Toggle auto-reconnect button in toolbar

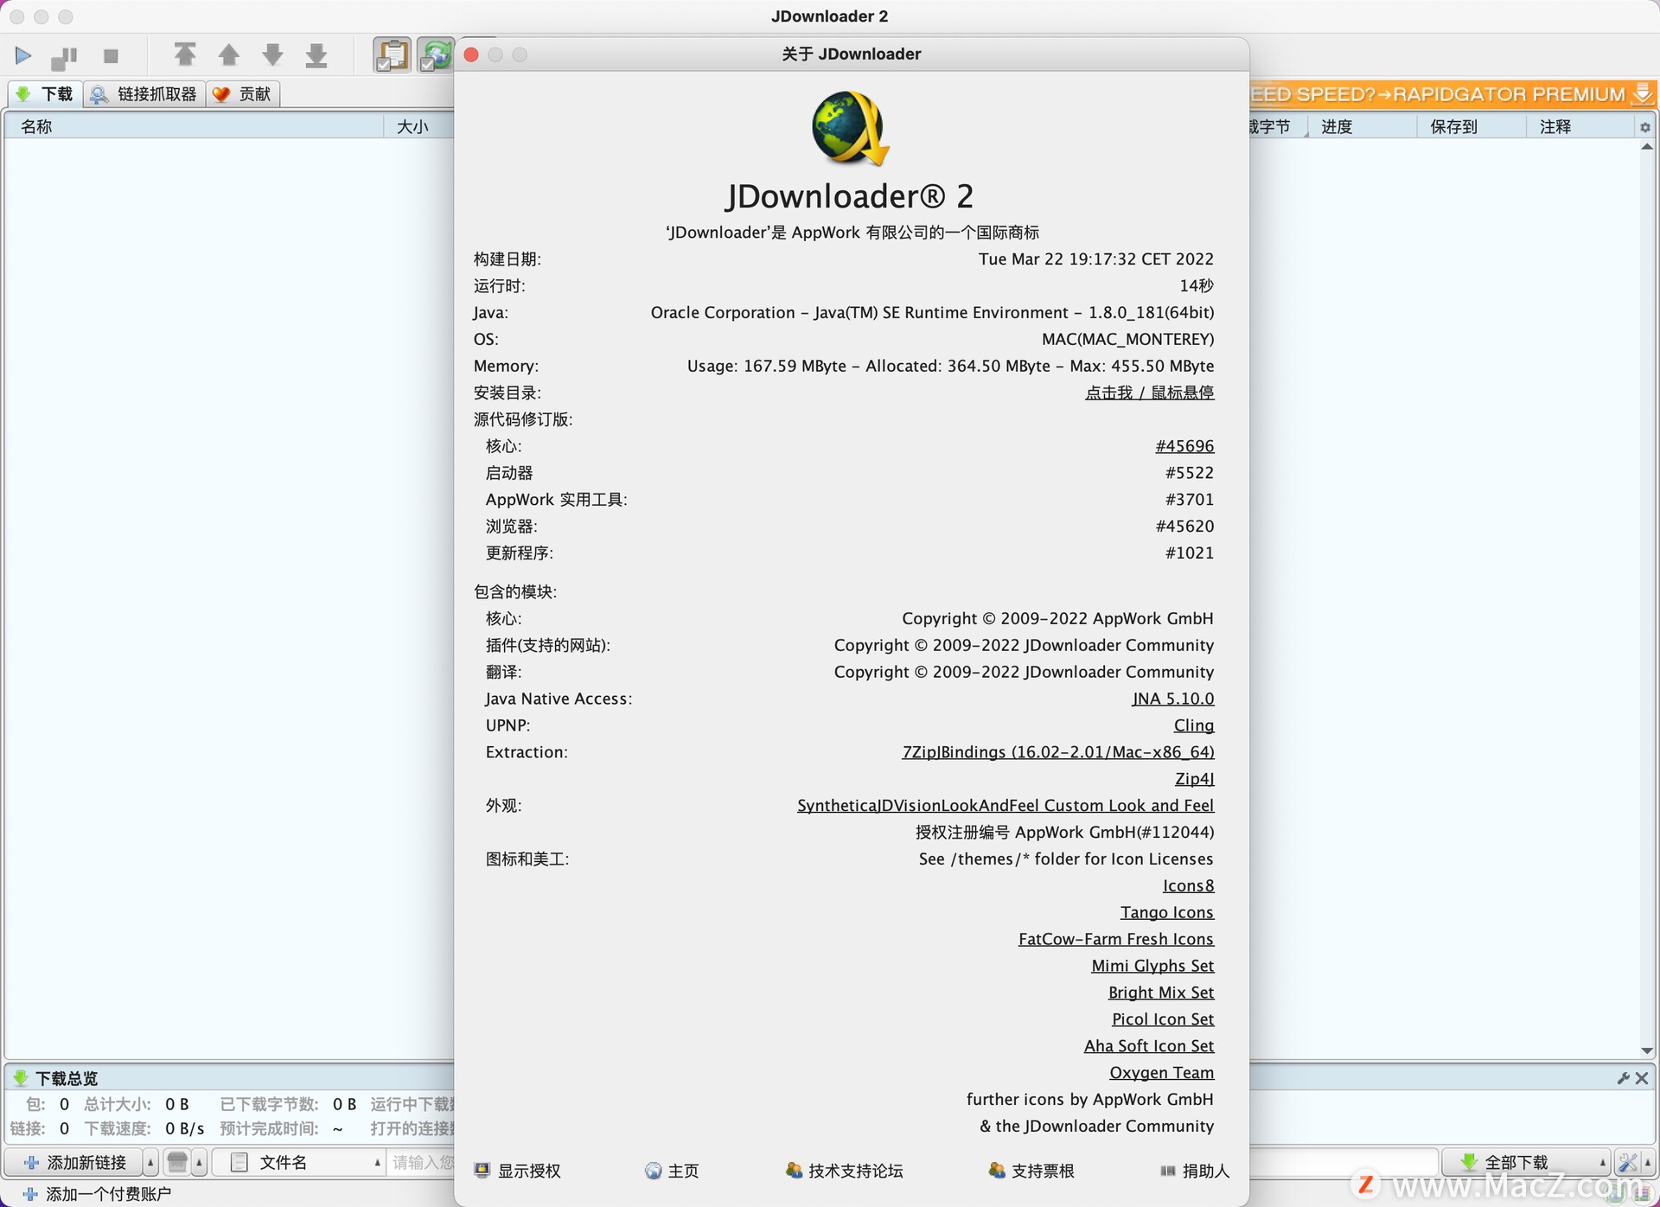tap(436, 55)
